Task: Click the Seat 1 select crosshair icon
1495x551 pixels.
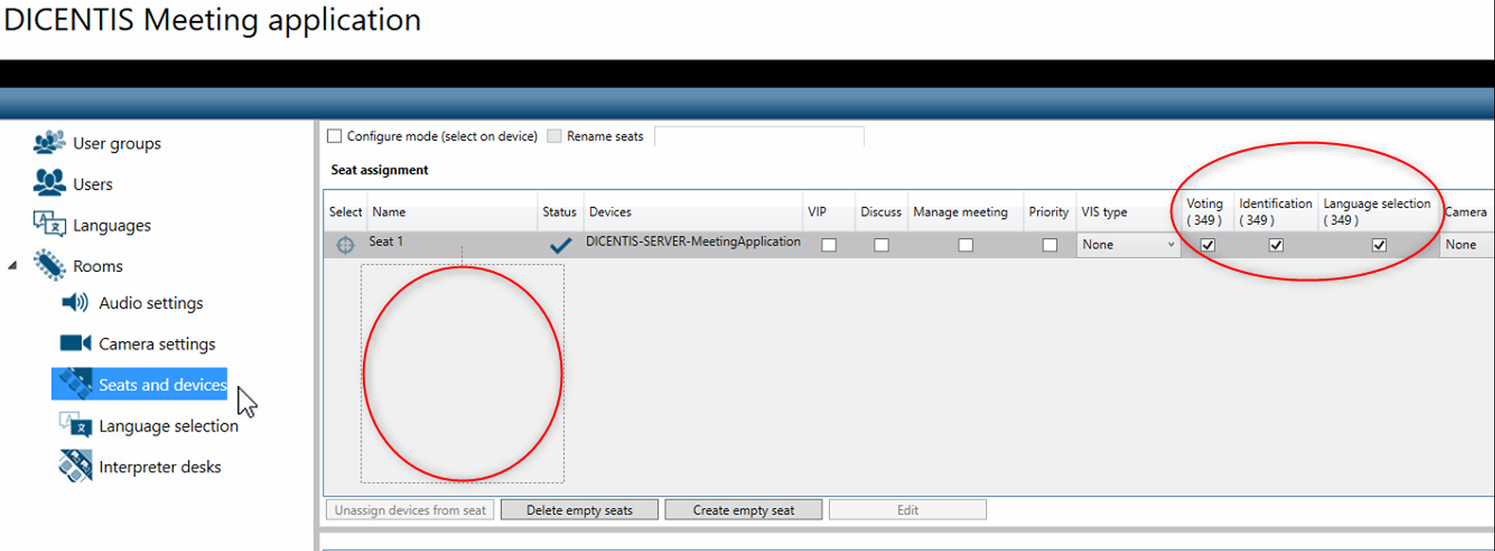Action: click(x=345, y=245)
